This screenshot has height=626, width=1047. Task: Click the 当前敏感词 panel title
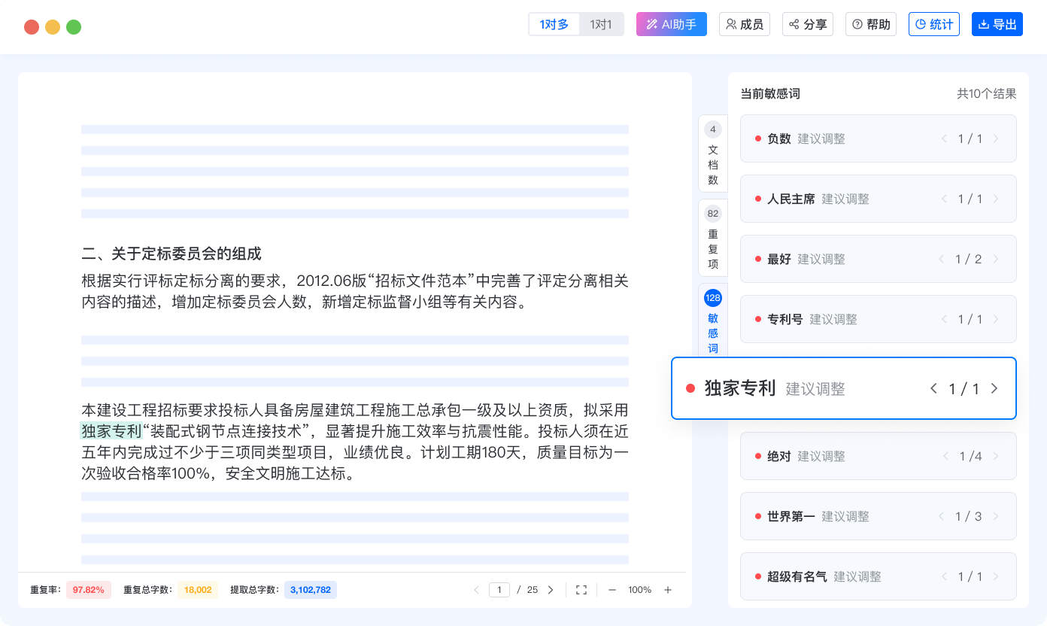770,94
